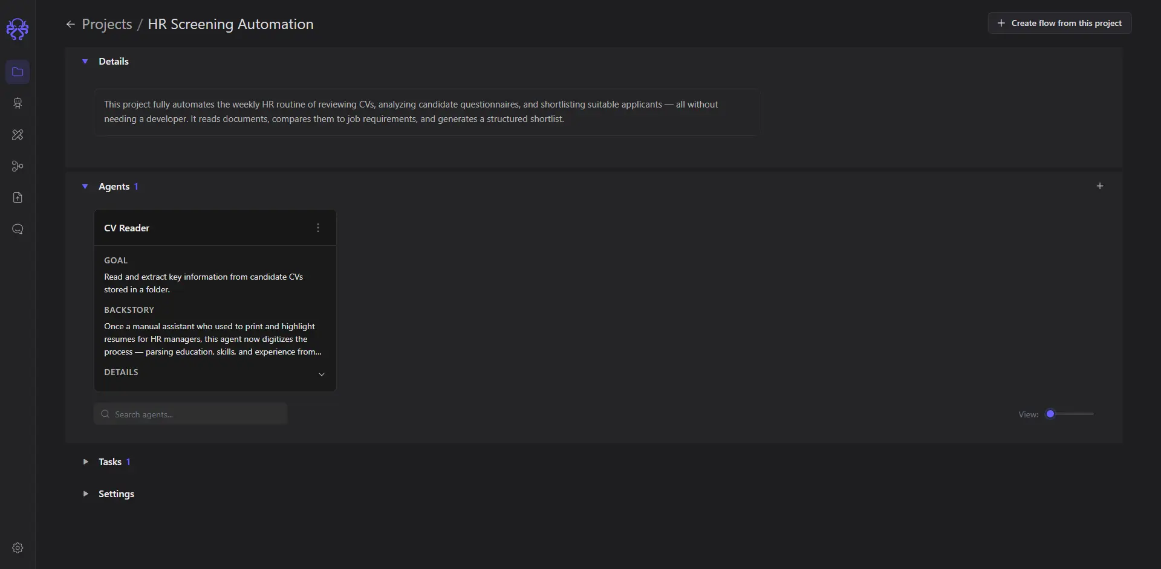The image size is (1161, 569).
Task: Click the octopus logo in the sidebar
Action: [x=18, y=28]
